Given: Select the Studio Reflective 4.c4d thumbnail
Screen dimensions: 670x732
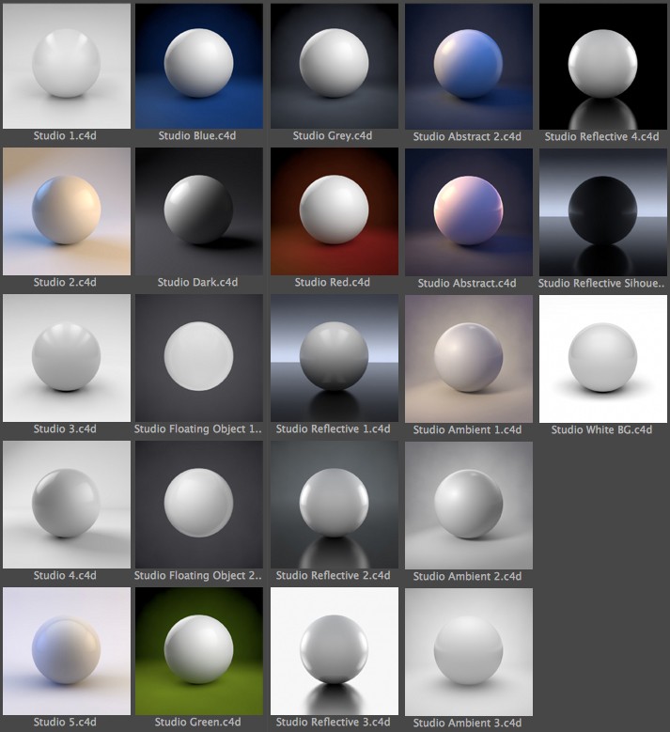Looking at the screenshot, I should tap(603, 67).
